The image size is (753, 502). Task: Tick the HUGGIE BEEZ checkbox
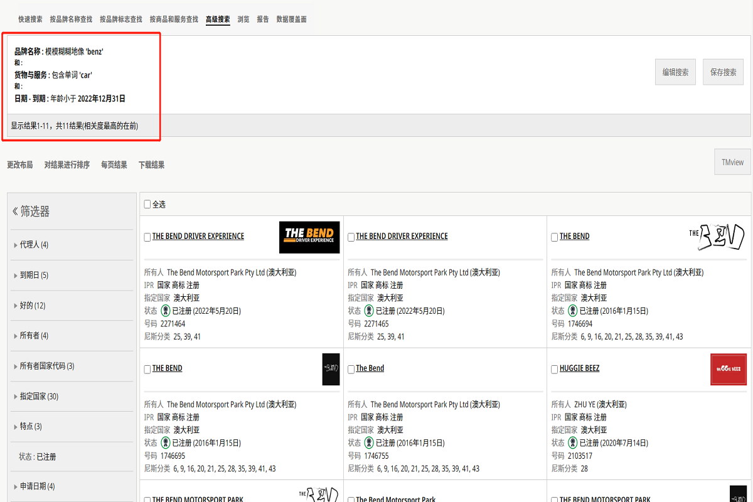tap(555, 369)
